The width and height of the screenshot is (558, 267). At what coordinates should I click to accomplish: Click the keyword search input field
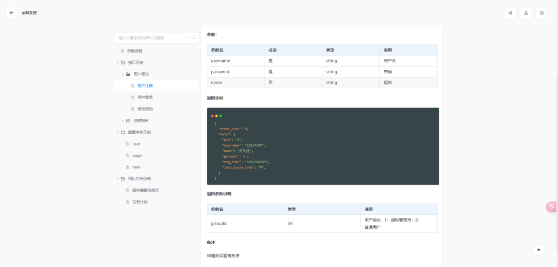152,38
